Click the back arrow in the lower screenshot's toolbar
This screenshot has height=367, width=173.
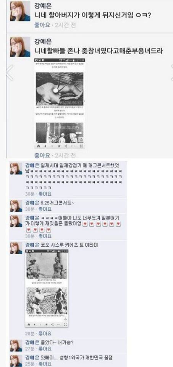[x=35, y=325]
